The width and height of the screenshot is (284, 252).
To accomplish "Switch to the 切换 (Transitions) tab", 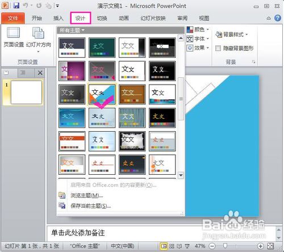I will 102,18.
